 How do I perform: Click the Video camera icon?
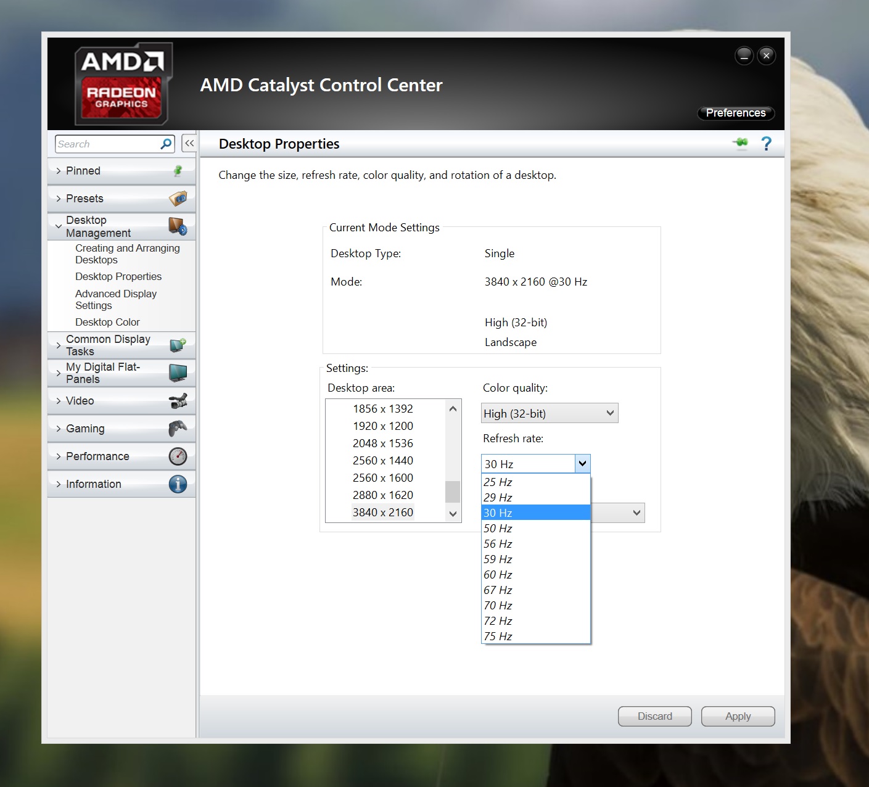coord(178,401)
